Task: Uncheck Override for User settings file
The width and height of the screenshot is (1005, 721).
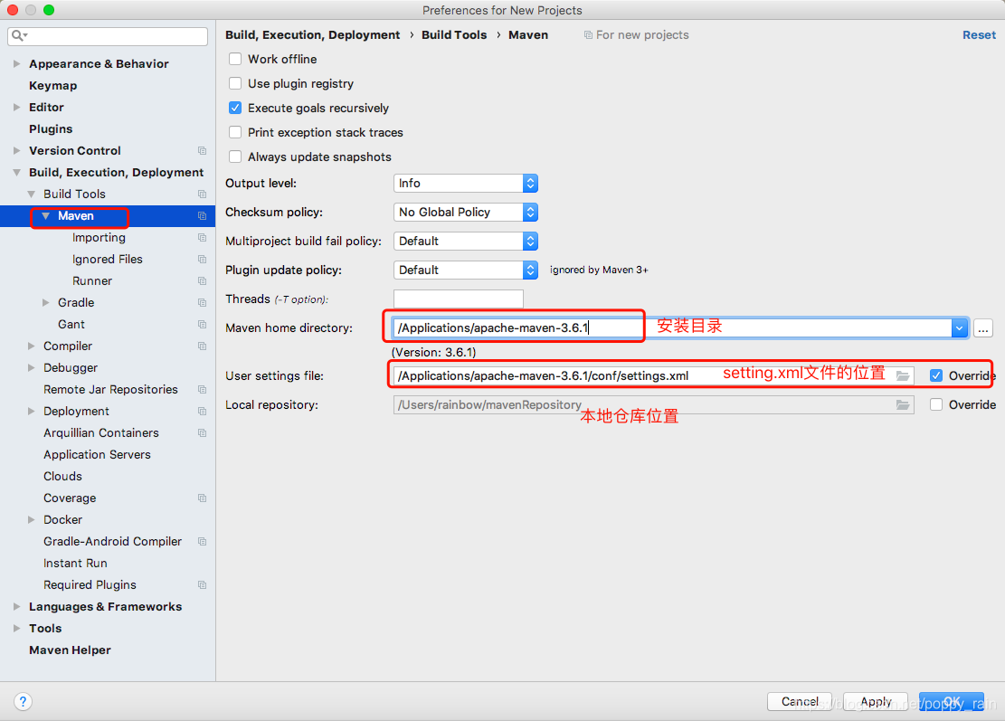Action: coord(936,375)
